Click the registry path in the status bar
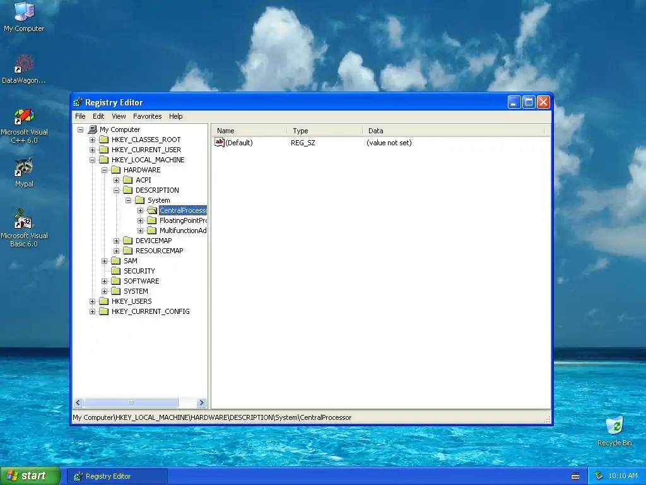The image size is (646, 485). (x=212, y=417)
